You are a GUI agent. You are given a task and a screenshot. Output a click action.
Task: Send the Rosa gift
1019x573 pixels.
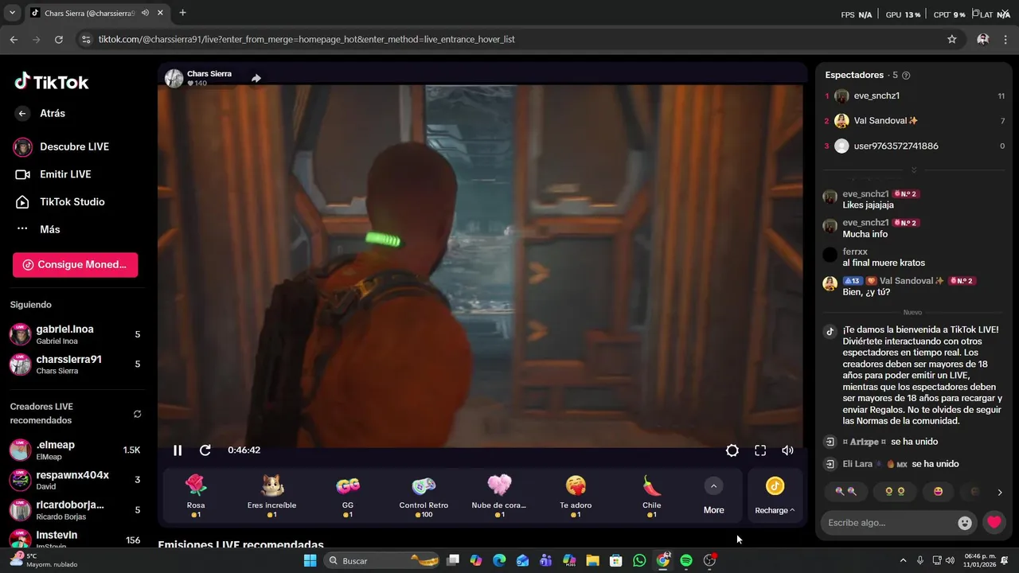pos(196,496)
